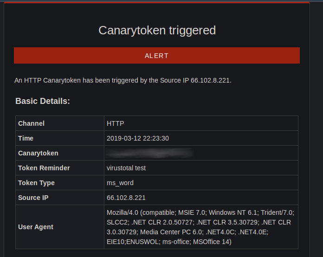Click the sentence about HTTP Canarytoken triggered
The image size is (323, 257).
coord(123,80)
